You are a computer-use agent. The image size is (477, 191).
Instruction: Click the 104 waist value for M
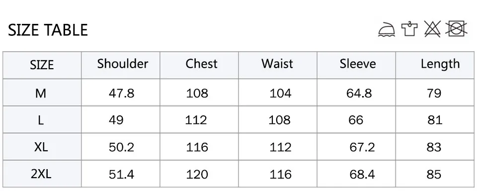coord(280,93)
